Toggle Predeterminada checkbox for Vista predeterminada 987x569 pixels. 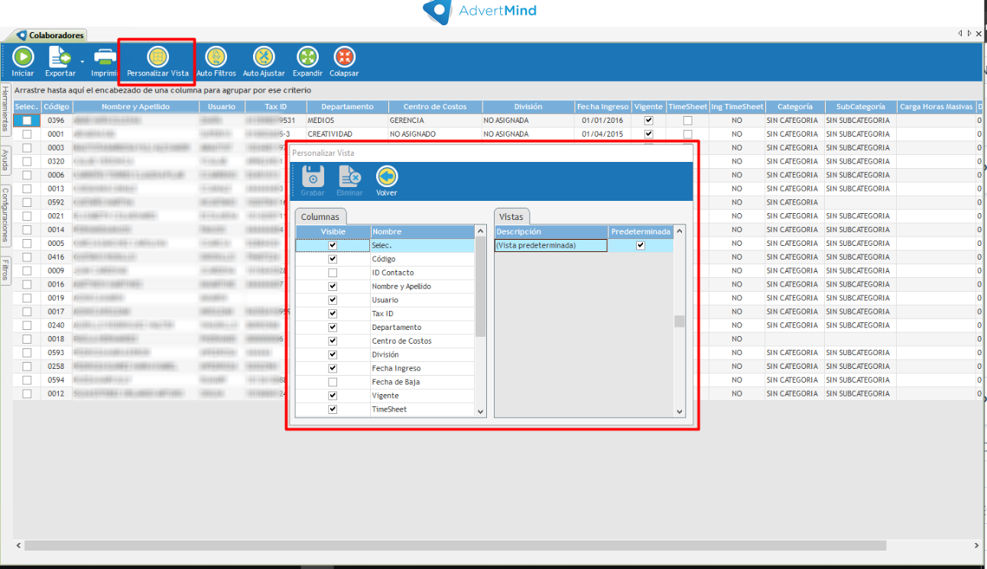(641, 245)
